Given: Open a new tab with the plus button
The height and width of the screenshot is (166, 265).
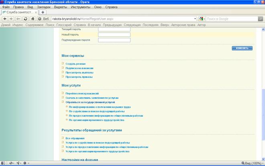Looking at the screenshot, I should pos(43,12).
